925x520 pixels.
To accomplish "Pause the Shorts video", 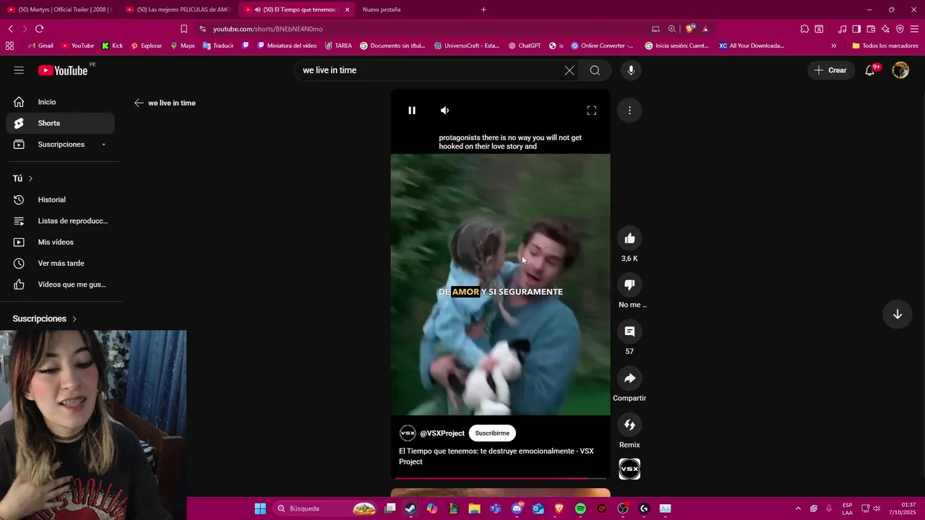I will coord(412,110).
